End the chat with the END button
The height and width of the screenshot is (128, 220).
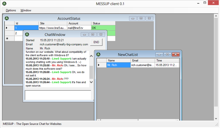coord(96,42)
